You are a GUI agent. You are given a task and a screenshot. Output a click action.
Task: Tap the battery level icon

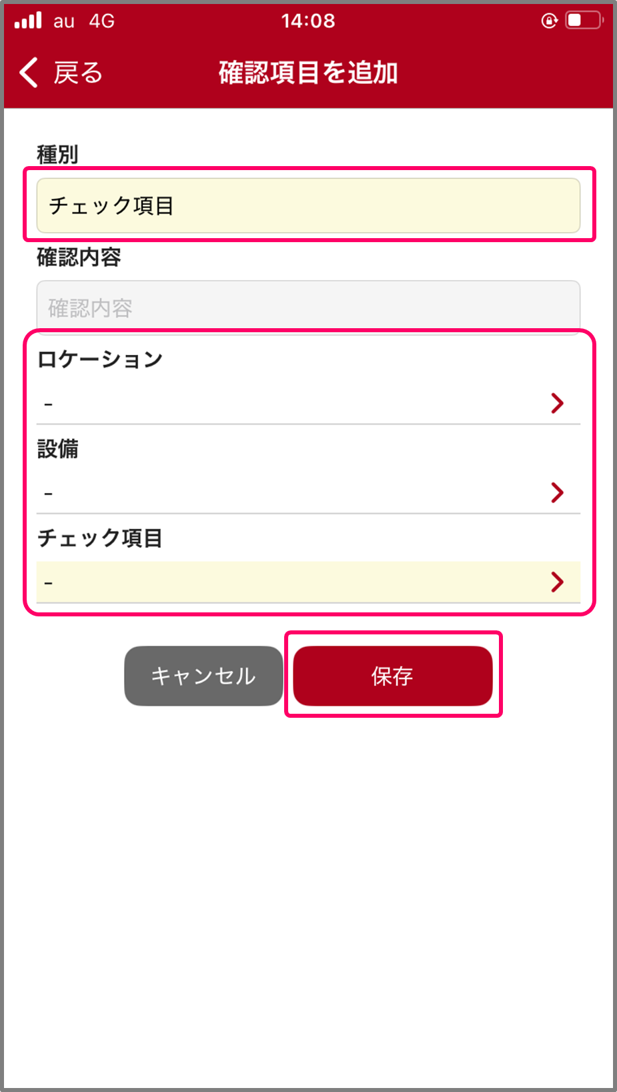(x=583, y=21)
